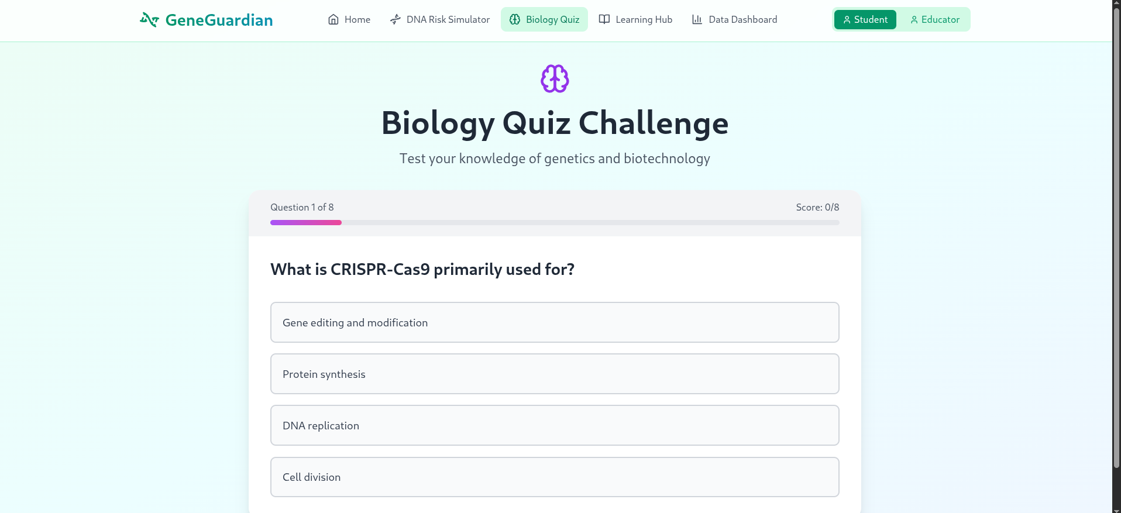Click the Home house icon
This screenshot has width=1121, height=513.
tap(333, 19)
